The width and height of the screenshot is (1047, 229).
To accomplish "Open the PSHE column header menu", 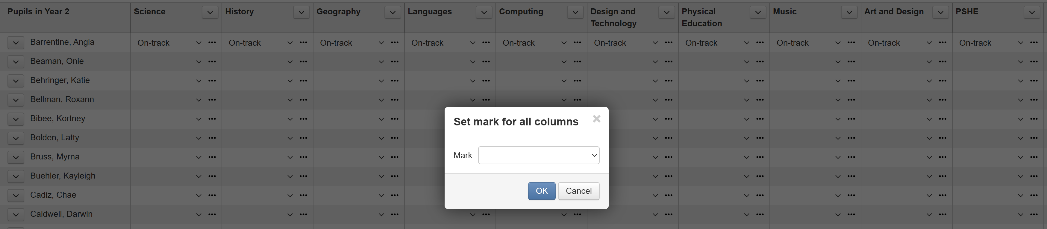I will 1031,13.
